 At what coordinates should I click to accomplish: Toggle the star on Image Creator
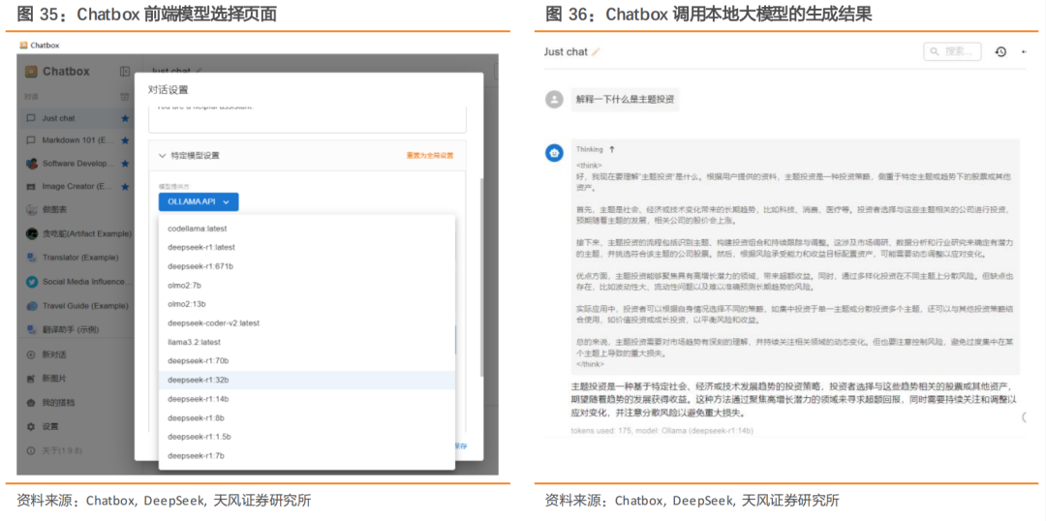point(125,186)
